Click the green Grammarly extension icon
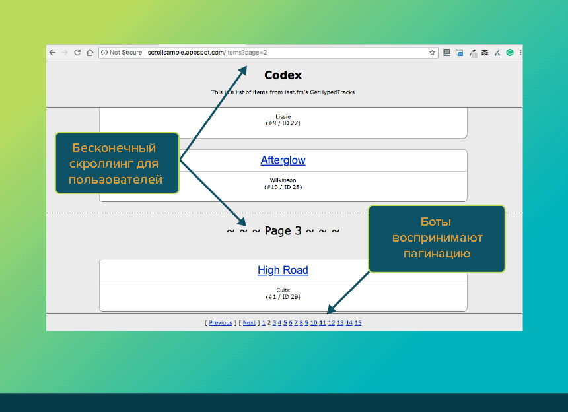Image resolution: width=568 pixels, height=412 pixels. click(510, 53)
